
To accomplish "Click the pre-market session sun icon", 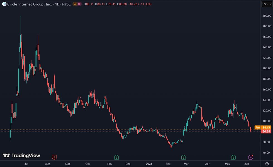I will pos(75,4).
